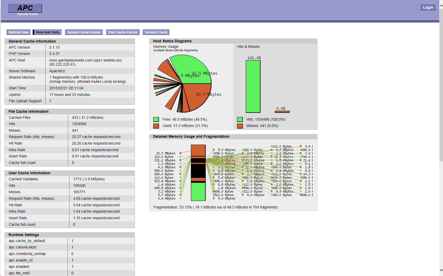Click the Free: 48.5 MBytes (48.5%) text

[x=185, y=119]
